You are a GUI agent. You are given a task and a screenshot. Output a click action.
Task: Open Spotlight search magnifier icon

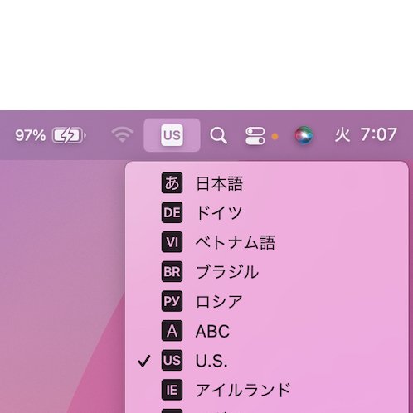(x=218, y=135)
